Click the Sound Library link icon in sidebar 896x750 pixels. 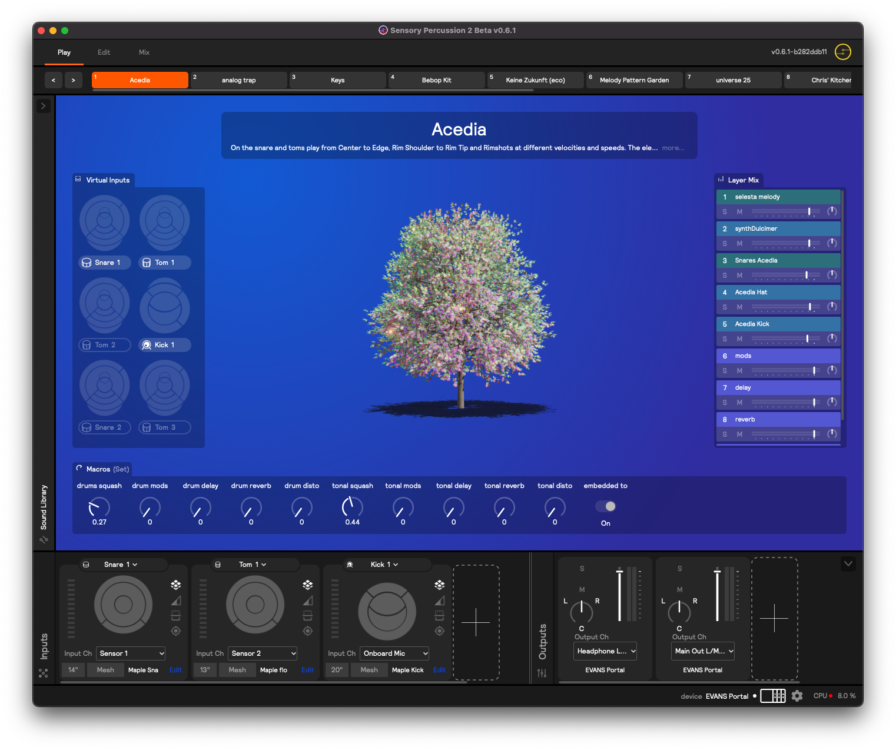(x=44, y=539)
